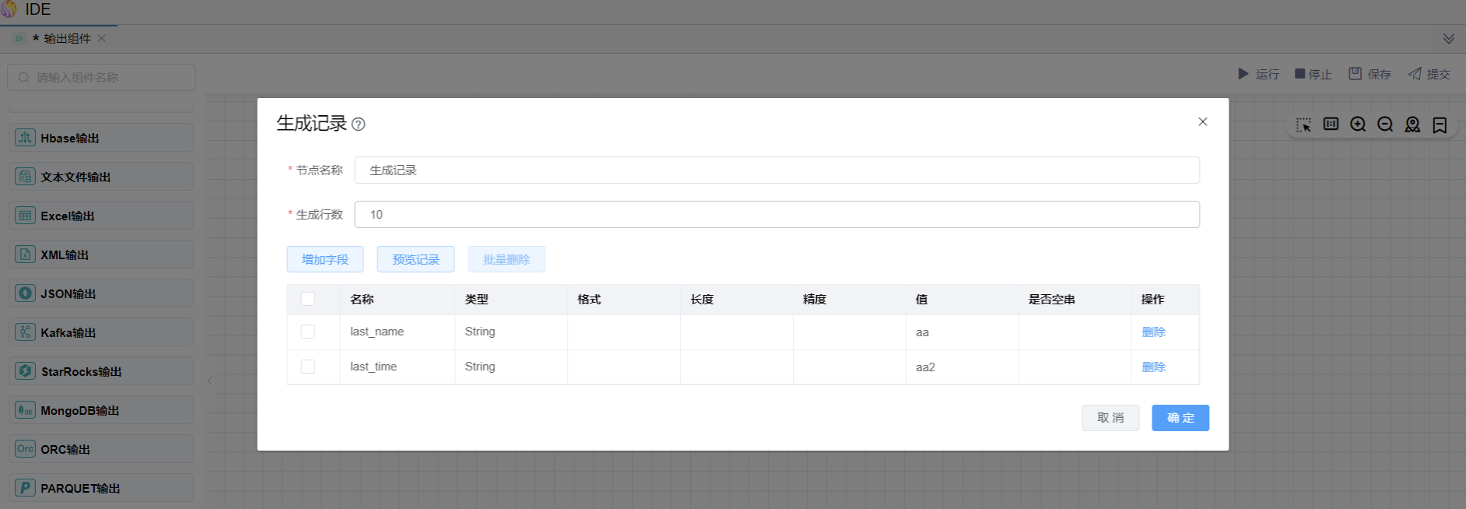Click the zoom out canvas icon
This screenshot has height=509, width=1466.
point(1385,125)
